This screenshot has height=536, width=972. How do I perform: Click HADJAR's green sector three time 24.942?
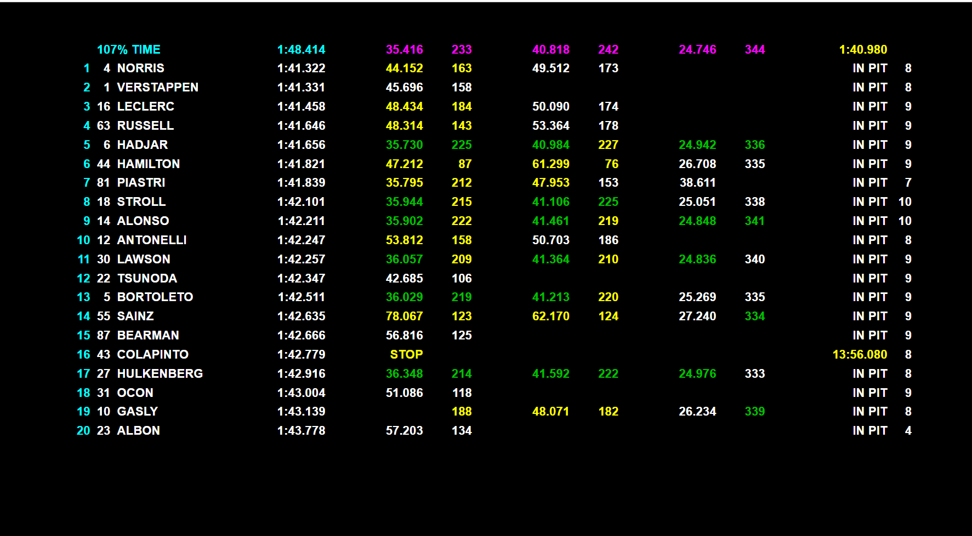pyautogui.click(x=697, y=145)
